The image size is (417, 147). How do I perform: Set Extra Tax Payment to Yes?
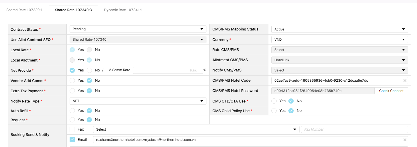click(72, 91)
